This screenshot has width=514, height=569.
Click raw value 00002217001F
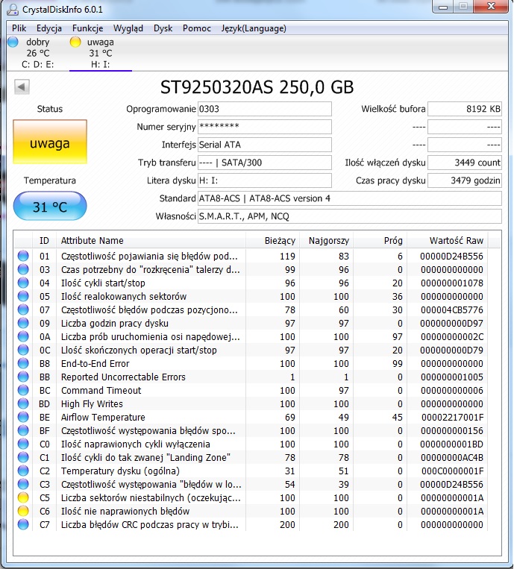pyautogui.click(x=452, y=417)
